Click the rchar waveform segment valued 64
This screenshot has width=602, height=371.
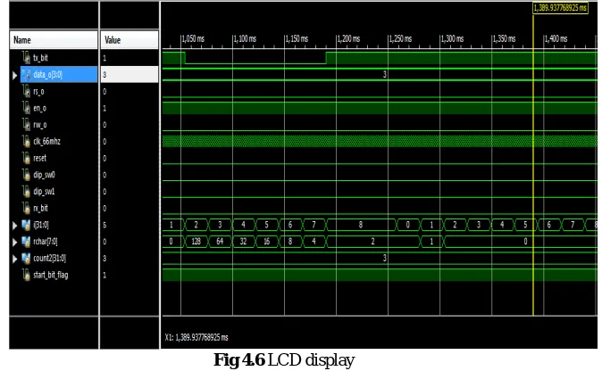click(220, 242)
